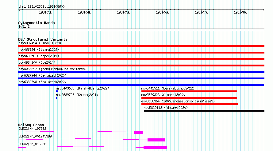Select the tiny blue nsv5689728 variant marker
273x151 pixels.
(56, 98)
